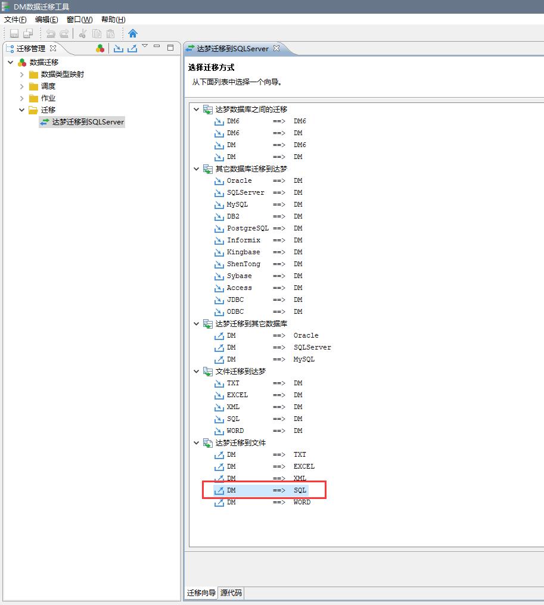Click the Home icon in the toolbar

click(x=133, y=33)
